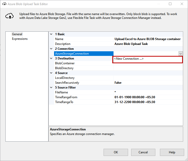Collapse the 1 Basic section

[x=51, y=34]
